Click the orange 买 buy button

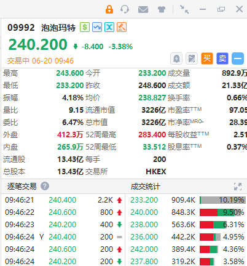207,58
